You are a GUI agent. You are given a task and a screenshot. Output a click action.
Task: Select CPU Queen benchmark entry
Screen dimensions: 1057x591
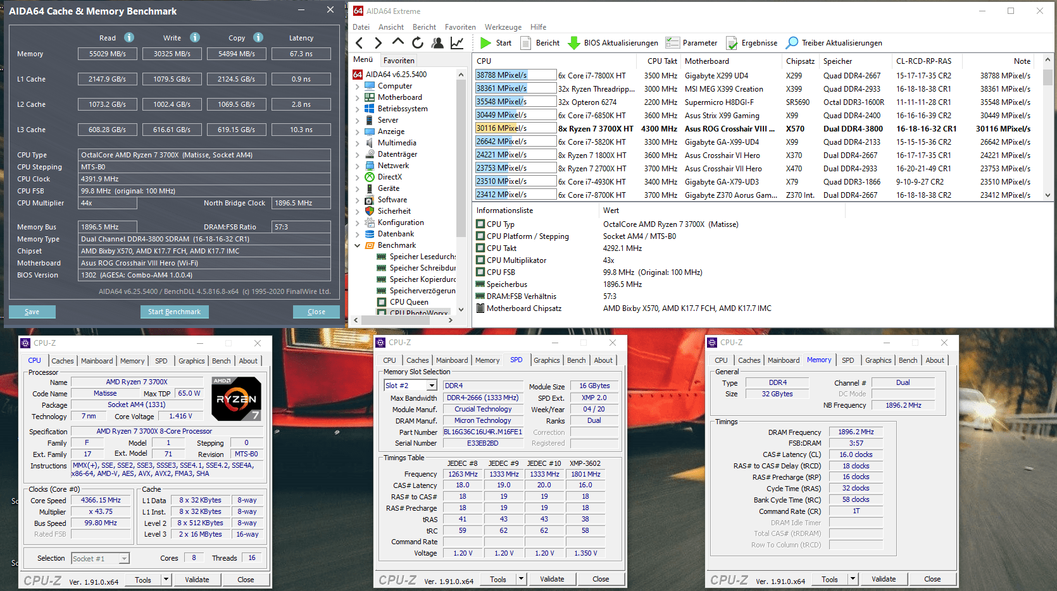click(409, 302)
